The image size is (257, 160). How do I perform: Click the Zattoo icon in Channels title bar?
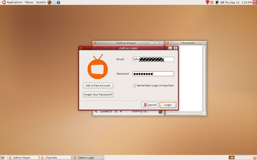click(x=167, y=43)
